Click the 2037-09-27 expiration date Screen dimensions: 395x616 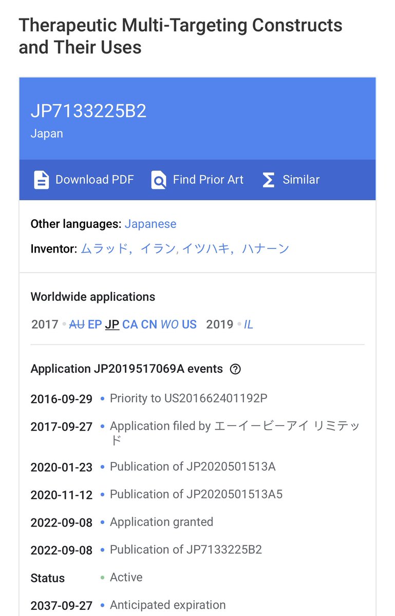tap(62, 606)
